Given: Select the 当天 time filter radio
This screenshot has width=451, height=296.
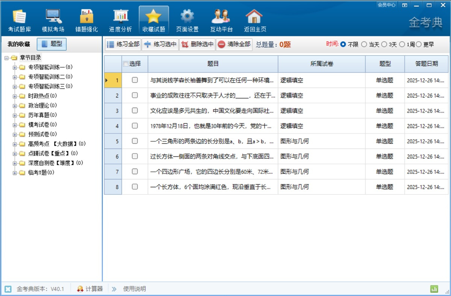Looking at the screenshot, I should point(364,44).
